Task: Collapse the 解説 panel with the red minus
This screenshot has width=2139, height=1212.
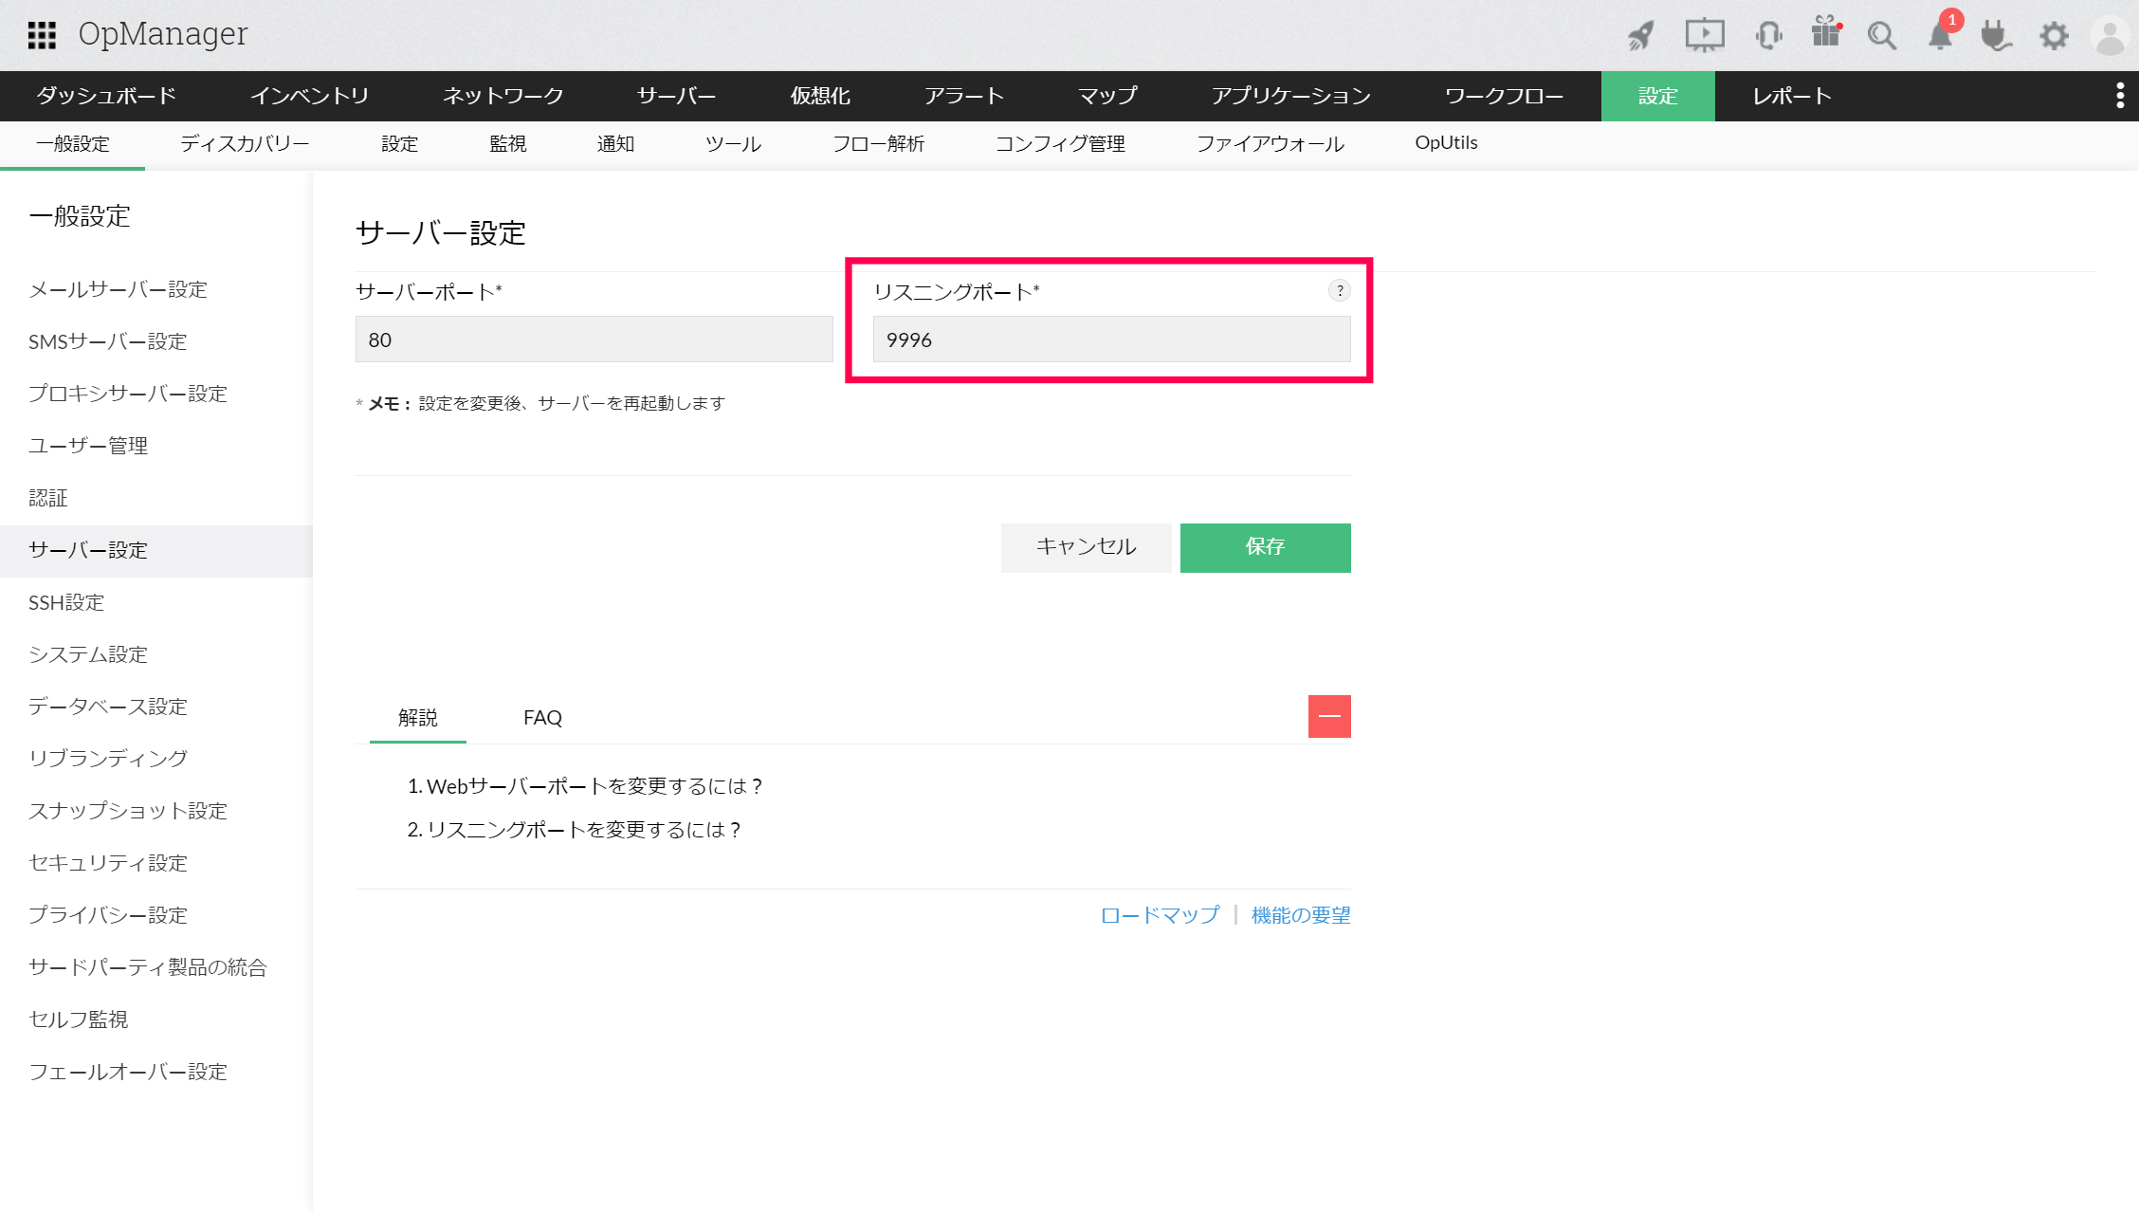Action: [x=1329, y=716]
